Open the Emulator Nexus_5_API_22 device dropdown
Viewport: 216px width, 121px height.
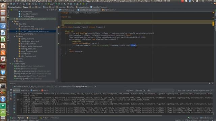35,86
